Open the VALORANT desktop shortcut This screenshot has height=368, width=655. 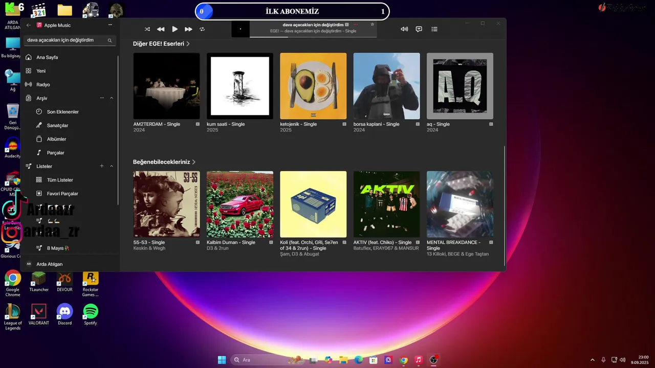pyautogui.click(x=39, y=314)
